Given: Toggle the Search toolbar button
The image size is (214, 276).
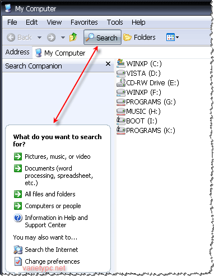Looking at the screenshot, I should (x=103, y=37).
